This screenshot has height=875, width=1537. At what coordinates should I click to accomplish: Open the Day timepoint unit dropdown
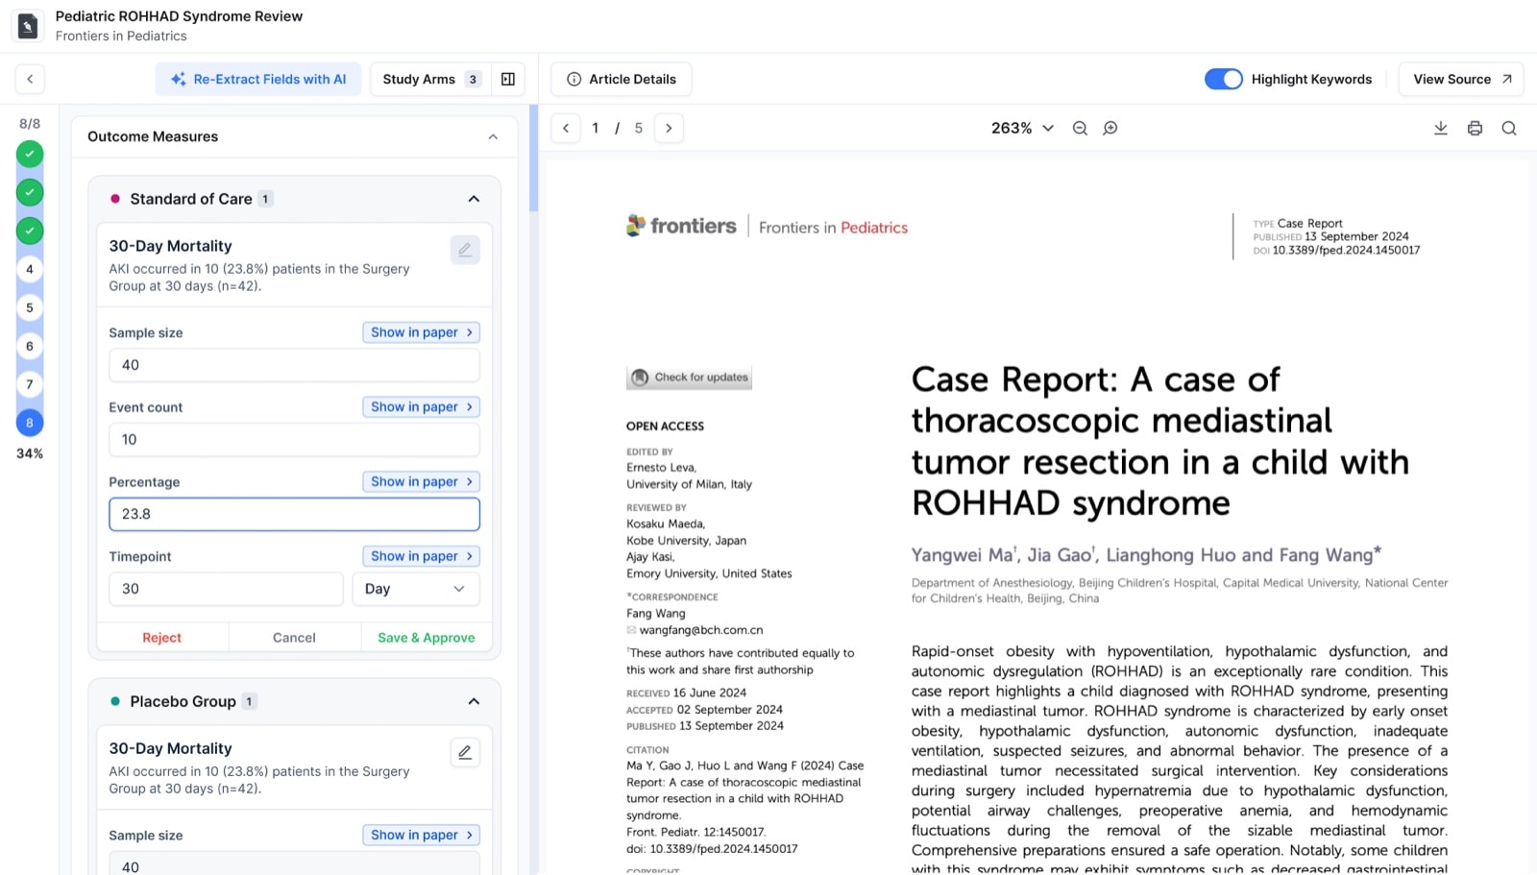tap(416, 589)
